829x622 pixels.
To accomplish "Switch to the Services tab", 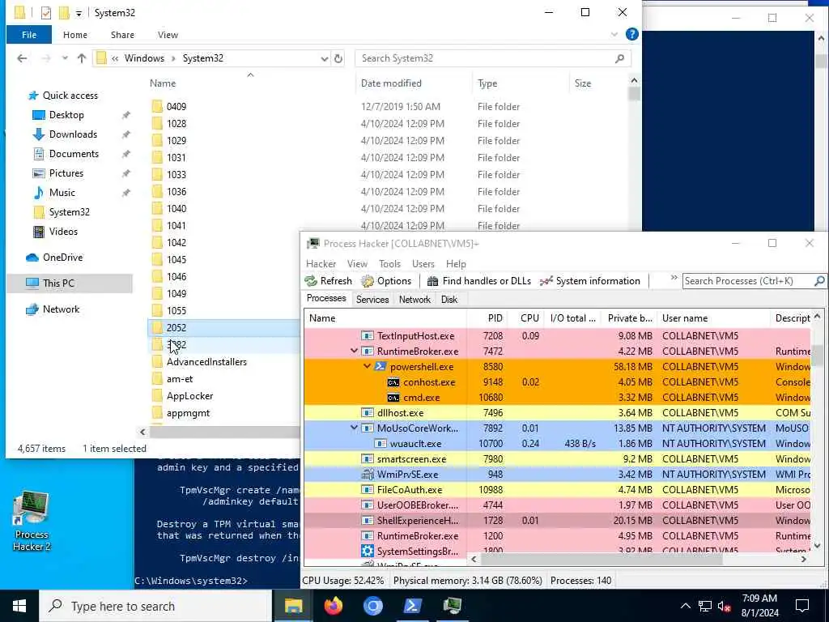I will [372, 300].
